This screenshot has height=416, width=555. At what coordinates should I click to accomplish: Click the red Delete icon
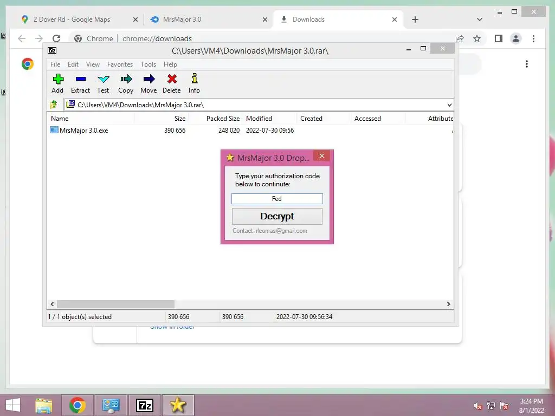172,83
